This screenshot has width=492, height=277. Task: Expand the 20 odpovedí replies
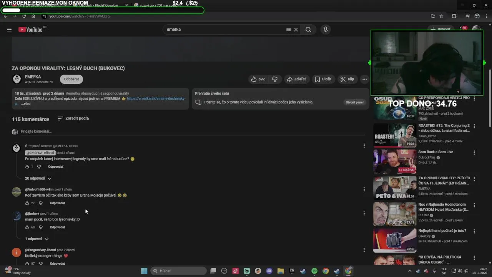[38, 179]
